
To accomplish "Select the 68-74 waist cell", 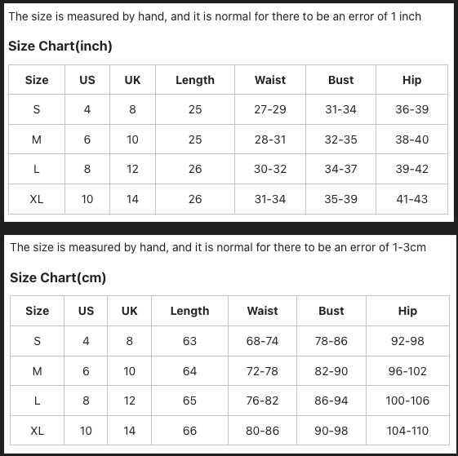I will pyautogui.click(x=262, y=341).
